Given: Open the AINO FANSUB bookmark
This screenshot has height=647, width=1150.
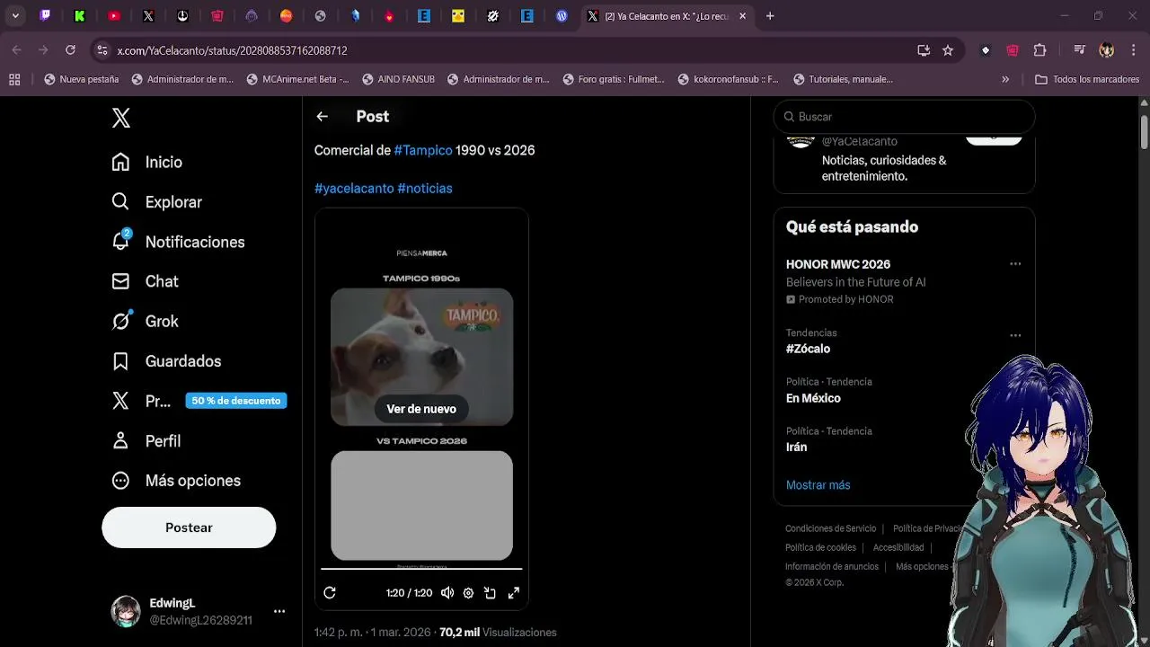Looking at the screenshot, I should 398,79.
